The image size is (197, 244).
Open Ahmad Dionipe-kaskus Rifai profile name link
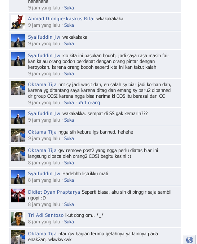[x=61, y=19]
